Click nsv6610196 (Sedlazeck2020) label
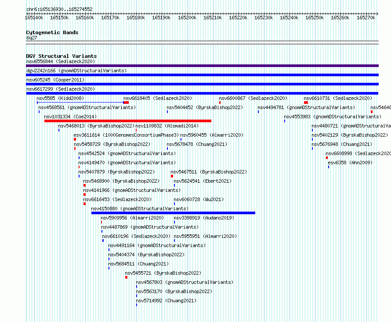This screenshot has height=322, width=391. click(136, 236)
